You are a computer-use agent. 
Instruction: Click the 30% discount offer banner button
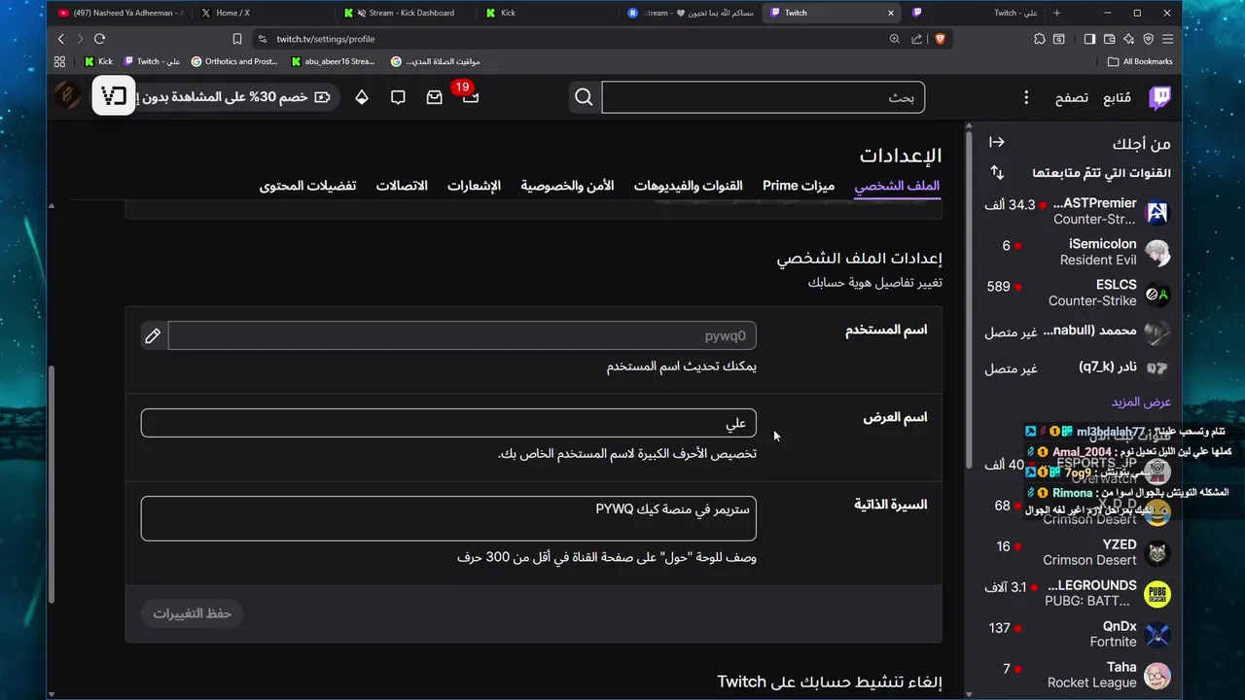[x=235, y=97]
